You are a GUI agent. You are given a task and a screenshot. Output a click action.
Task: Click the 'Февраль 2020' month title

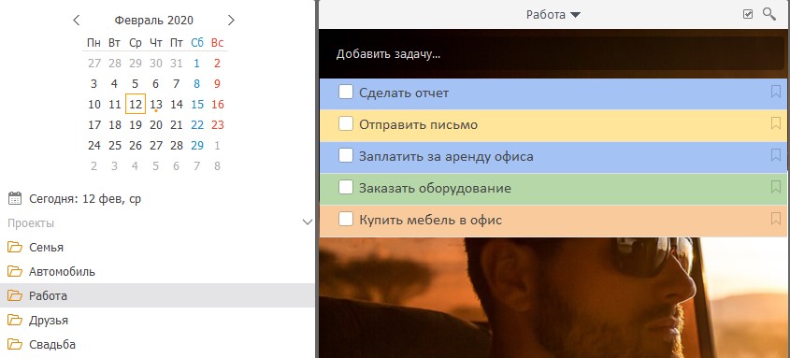tap(153, 21)
